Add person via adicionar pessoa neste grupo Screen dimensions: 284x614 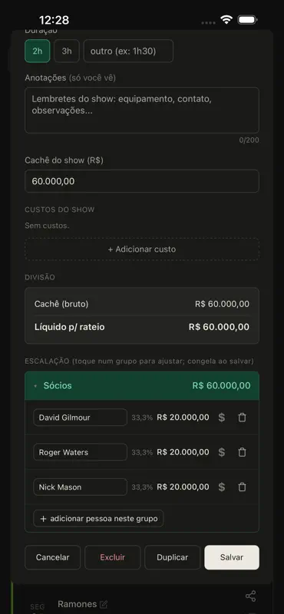[x=98, y=519]
